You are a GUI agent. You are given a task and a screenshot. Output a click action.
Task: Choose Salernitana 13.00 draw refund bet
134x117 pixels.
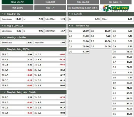(17, 43)
